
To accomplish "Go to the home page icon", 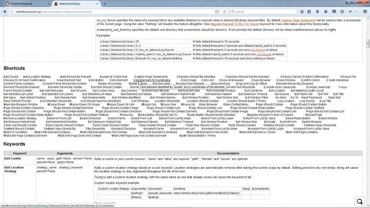I will pyautogui.click(x=325, y=12).
